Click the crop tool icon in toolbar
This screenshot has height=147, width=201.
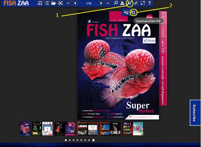136,3
